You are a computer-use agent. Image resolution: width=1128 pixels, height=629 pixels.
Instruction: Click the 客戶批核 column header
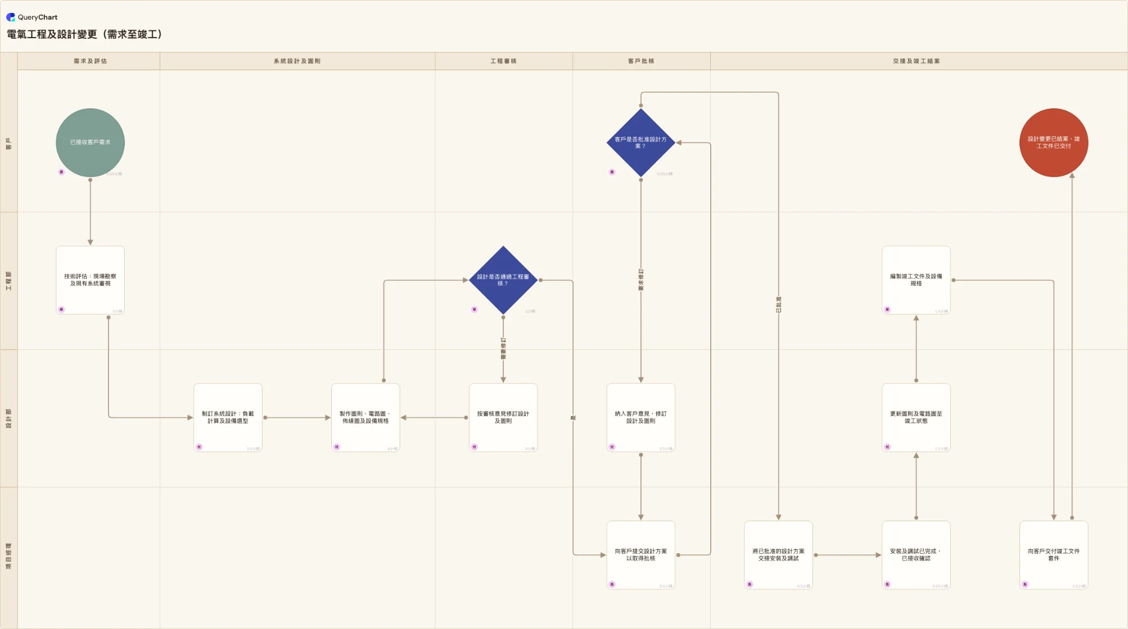pyautogui.click(x=641, y=61)
